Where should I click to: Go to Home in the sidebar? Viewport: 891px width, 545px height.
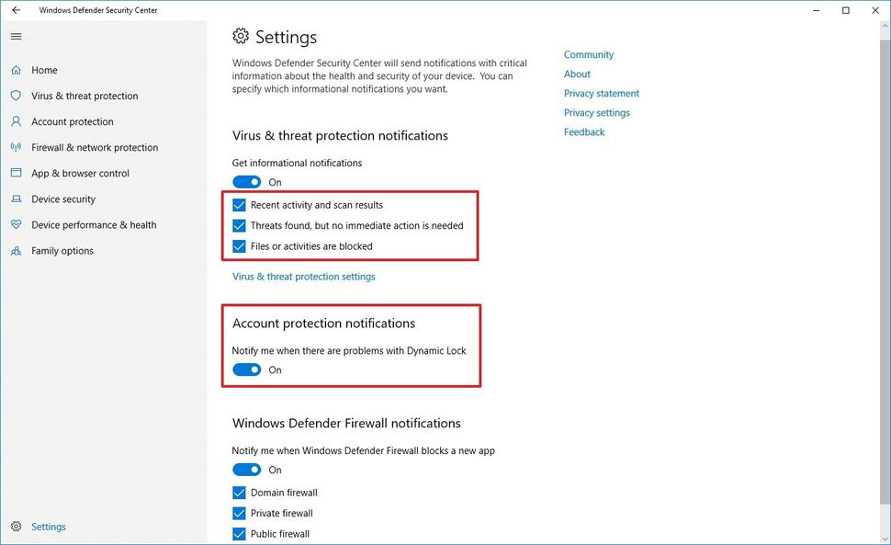(x=44, y=69)
